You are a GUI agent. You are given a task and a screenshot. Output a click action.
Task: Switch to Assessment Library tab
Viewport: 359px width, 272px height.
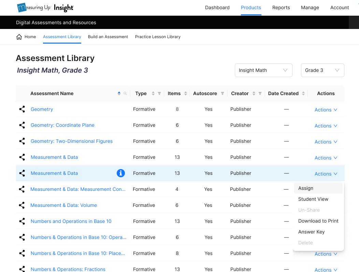(x=62, y=37)
